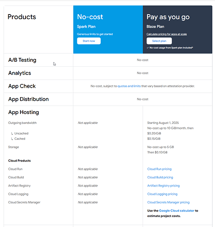Viewport: 215px width, 227px height.
Task: Click the App Distribution product heading
Action: click(x=28, y=99)
